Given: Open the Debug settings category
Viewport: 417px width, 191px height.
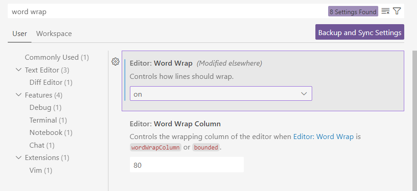Looking at the screenshot, I should (x=45, y=108).
